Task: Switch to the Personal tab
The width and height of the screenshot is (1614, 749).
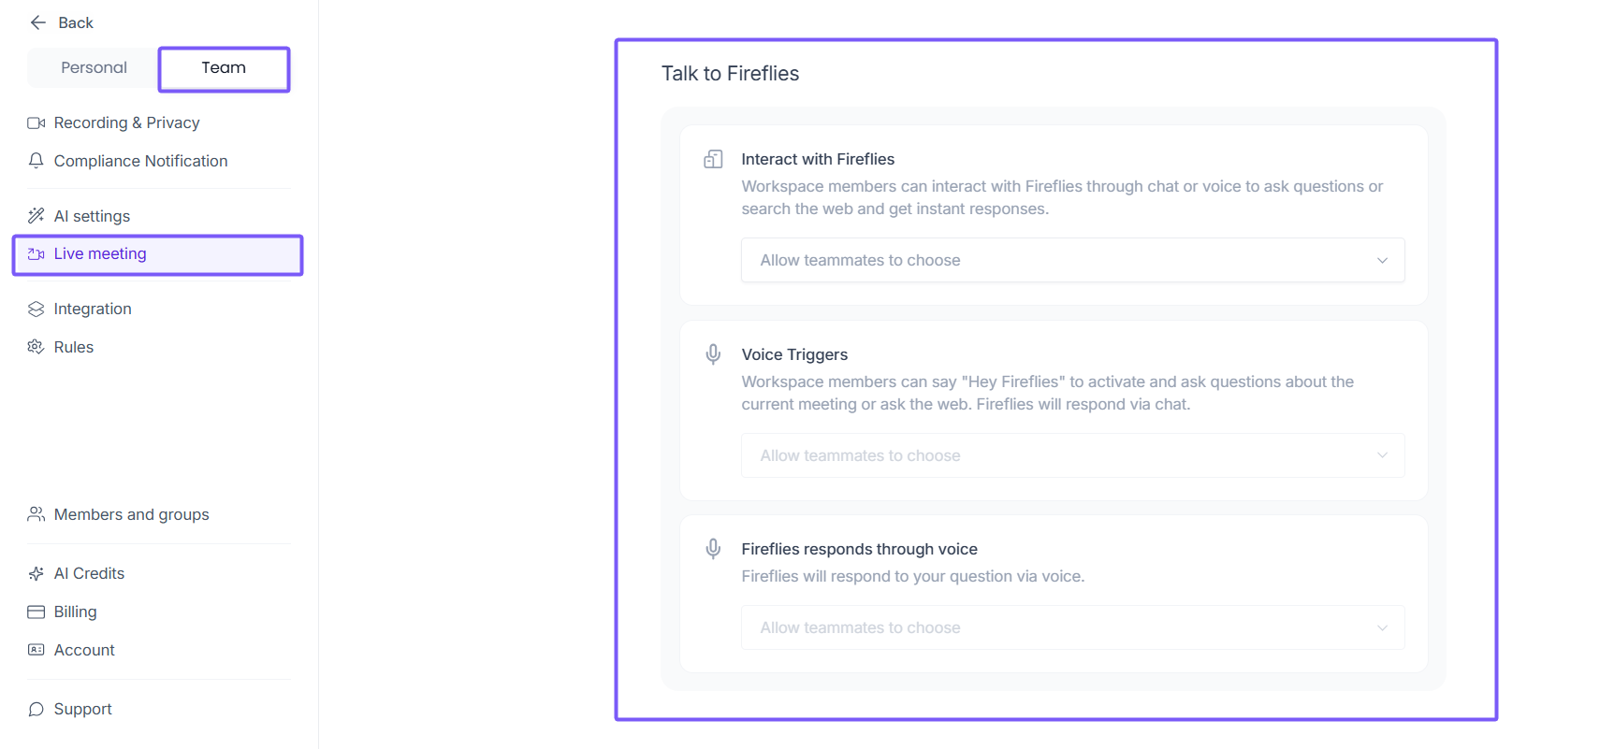Action: pyautogui.click(x=94, y=68)
